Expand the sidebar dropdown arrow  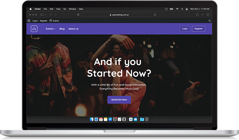click(46, 15)
